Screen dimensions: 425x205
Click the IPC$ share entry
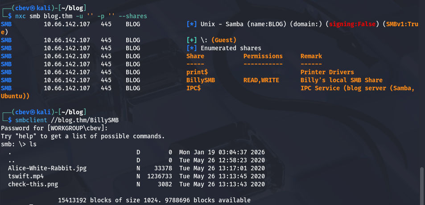pos(193,88)
